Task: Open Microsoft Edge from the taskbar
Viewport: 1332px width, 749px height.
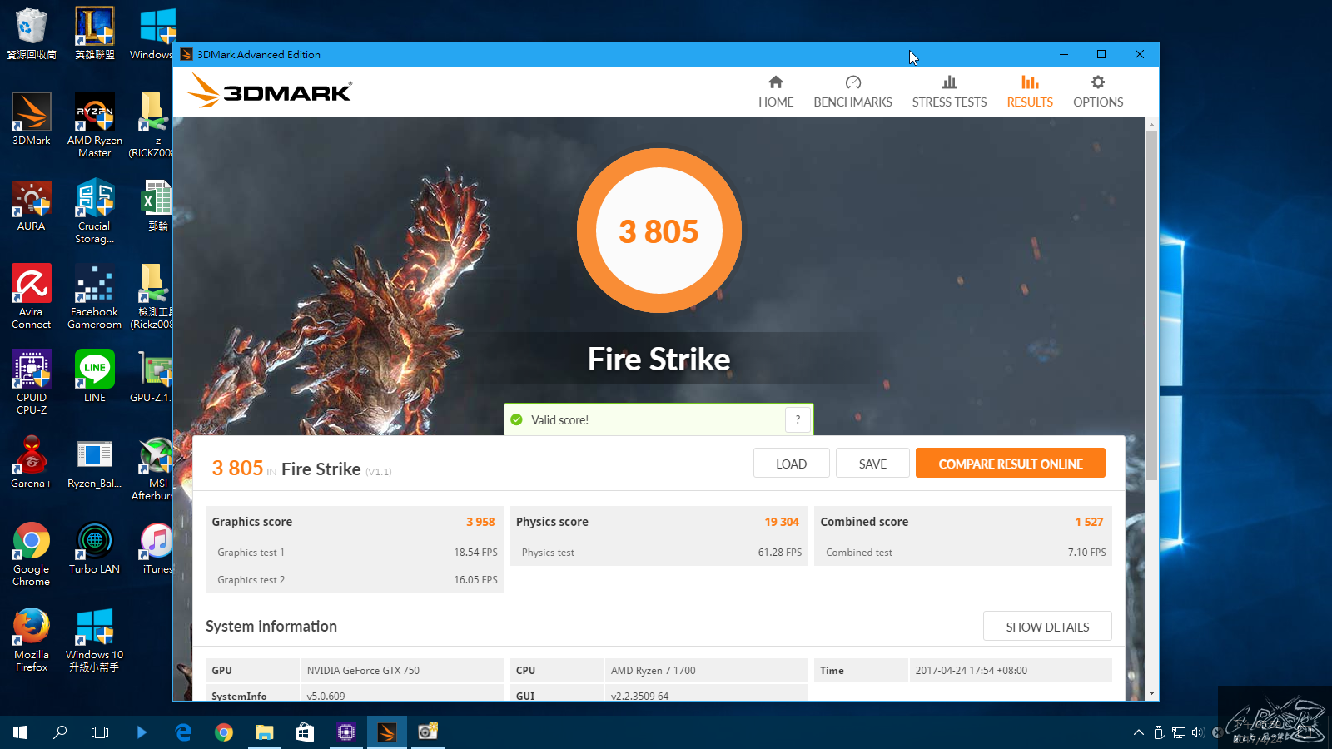Action: (183, 732)
